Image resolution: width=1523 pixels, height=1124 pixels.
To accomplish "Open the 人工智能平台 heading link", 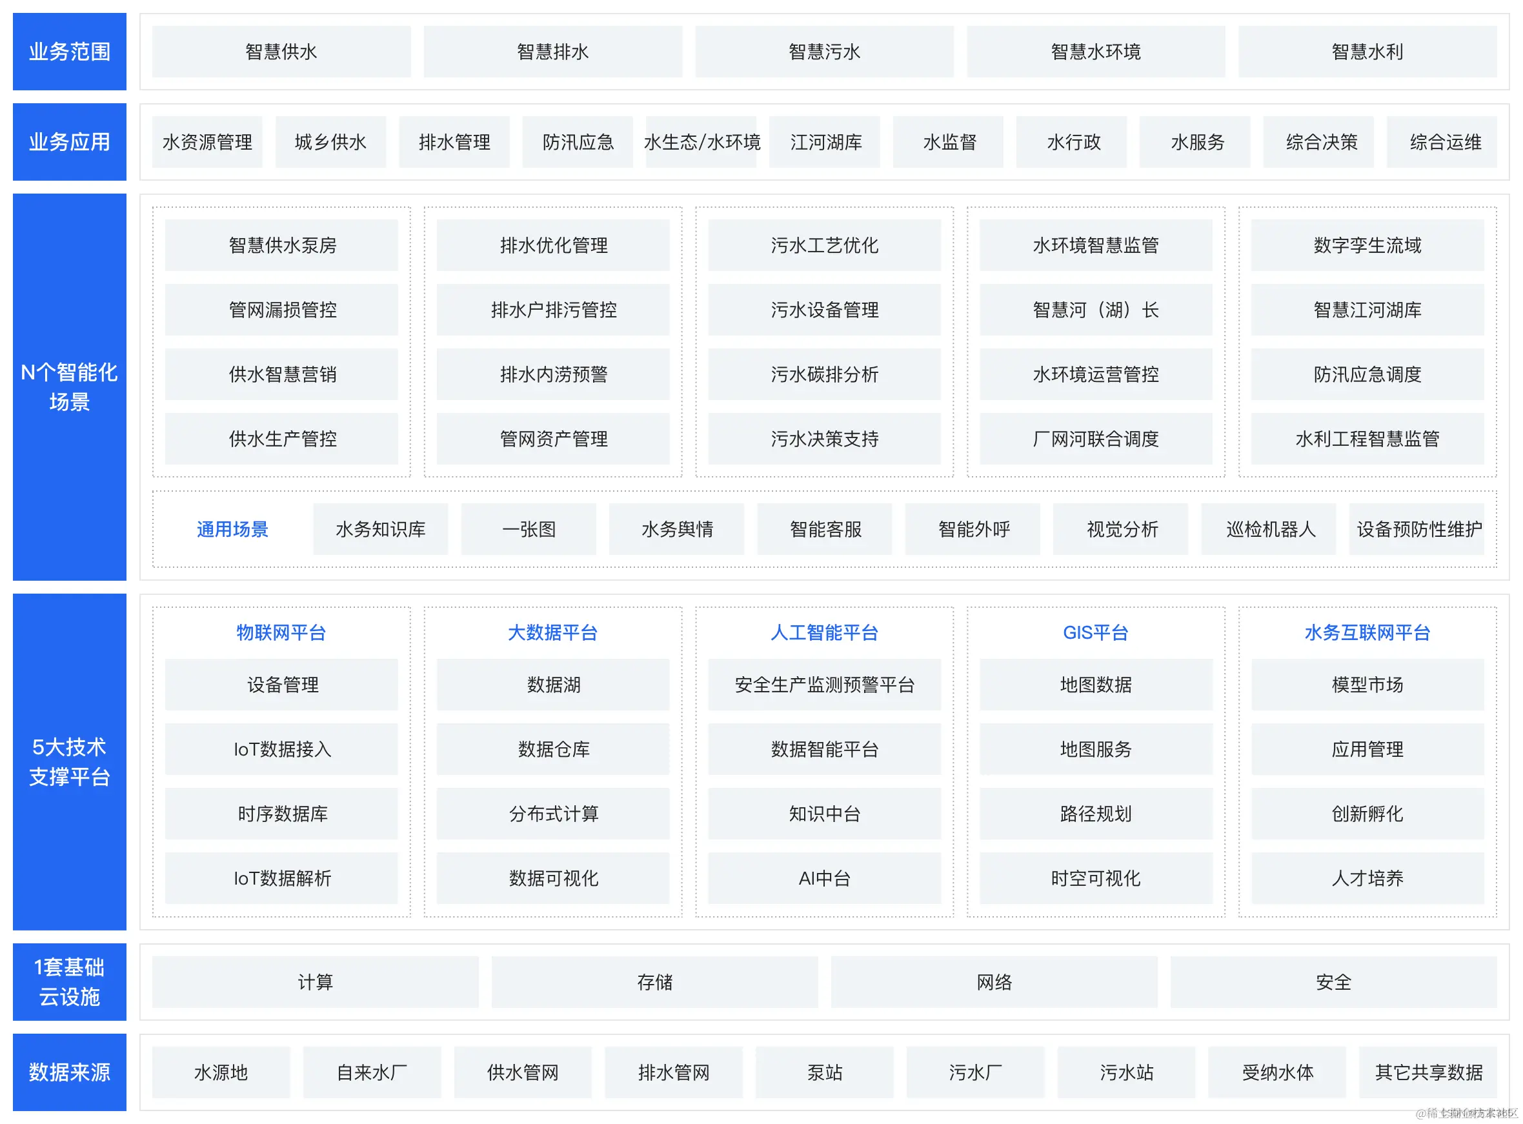I will (x=824, y=633).
